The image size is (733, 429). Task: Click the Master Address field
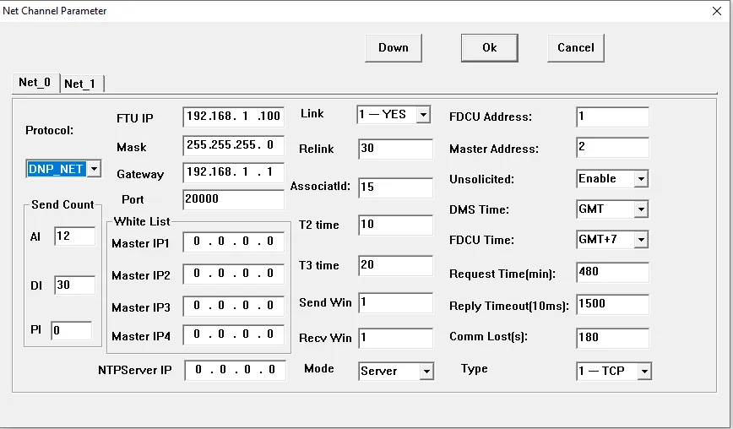coord(612,147)
